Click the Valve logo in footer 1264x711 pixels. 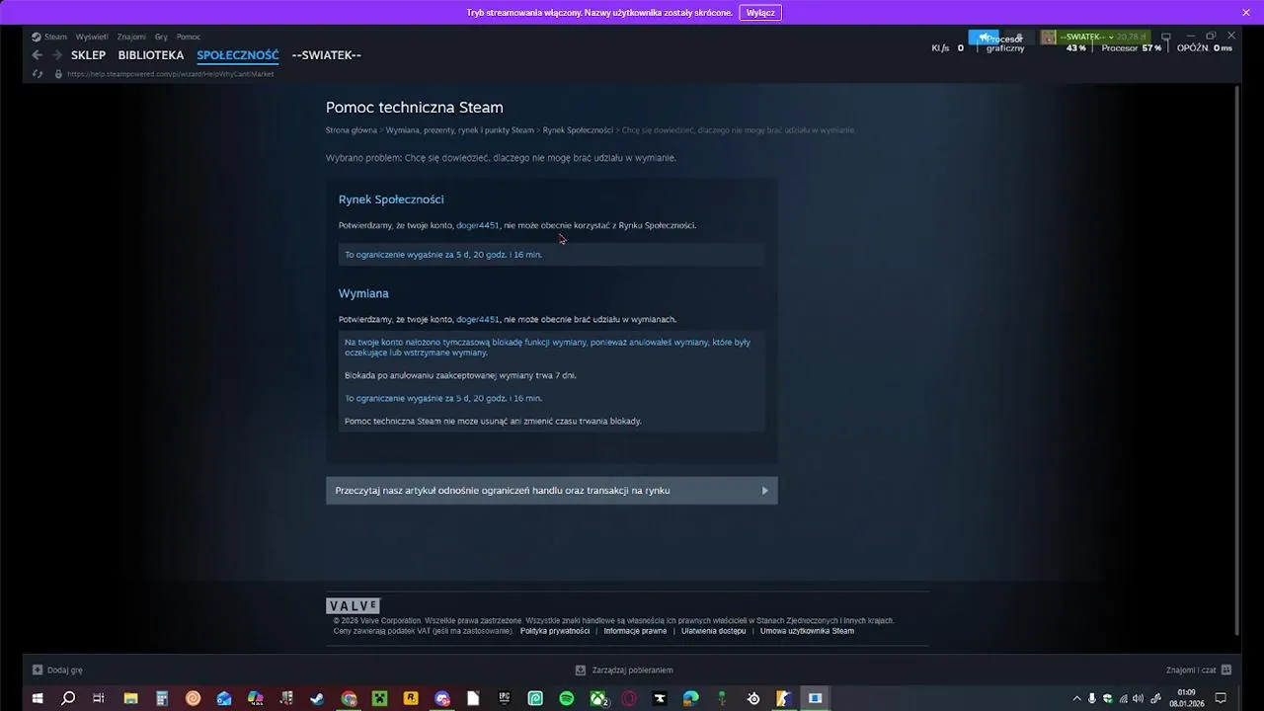click(354, 605)
